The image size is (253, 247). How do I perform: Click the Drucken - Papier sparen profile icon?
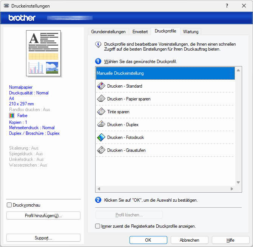101,99
